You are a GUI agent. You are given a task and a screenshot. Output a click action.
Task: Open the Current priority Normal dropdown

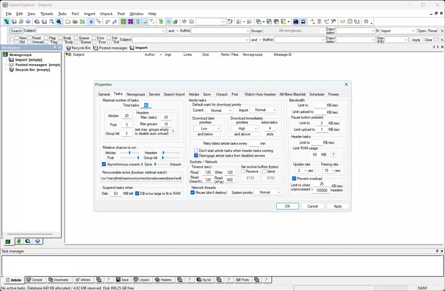click(x=219, y=110)
